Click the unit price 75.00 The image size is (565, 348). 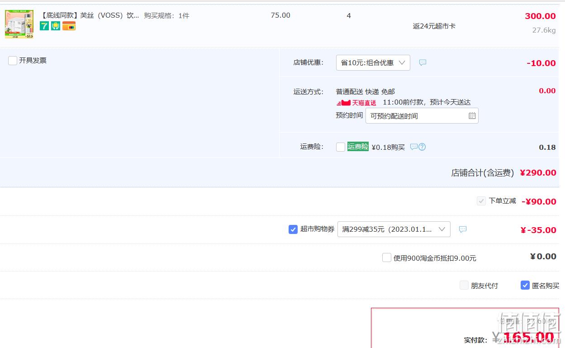pos(280,15)
